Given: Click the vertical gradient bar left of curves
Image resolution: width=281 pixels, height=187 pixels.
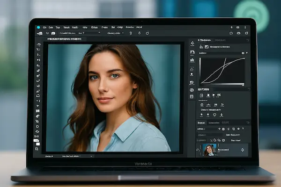Looking at the screenshot, I should click(x=200, y=67).
